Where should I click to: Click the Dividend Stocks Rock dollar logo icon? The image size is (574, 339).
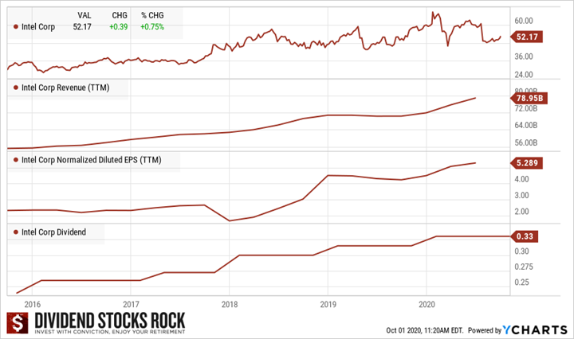pos(18,323)
